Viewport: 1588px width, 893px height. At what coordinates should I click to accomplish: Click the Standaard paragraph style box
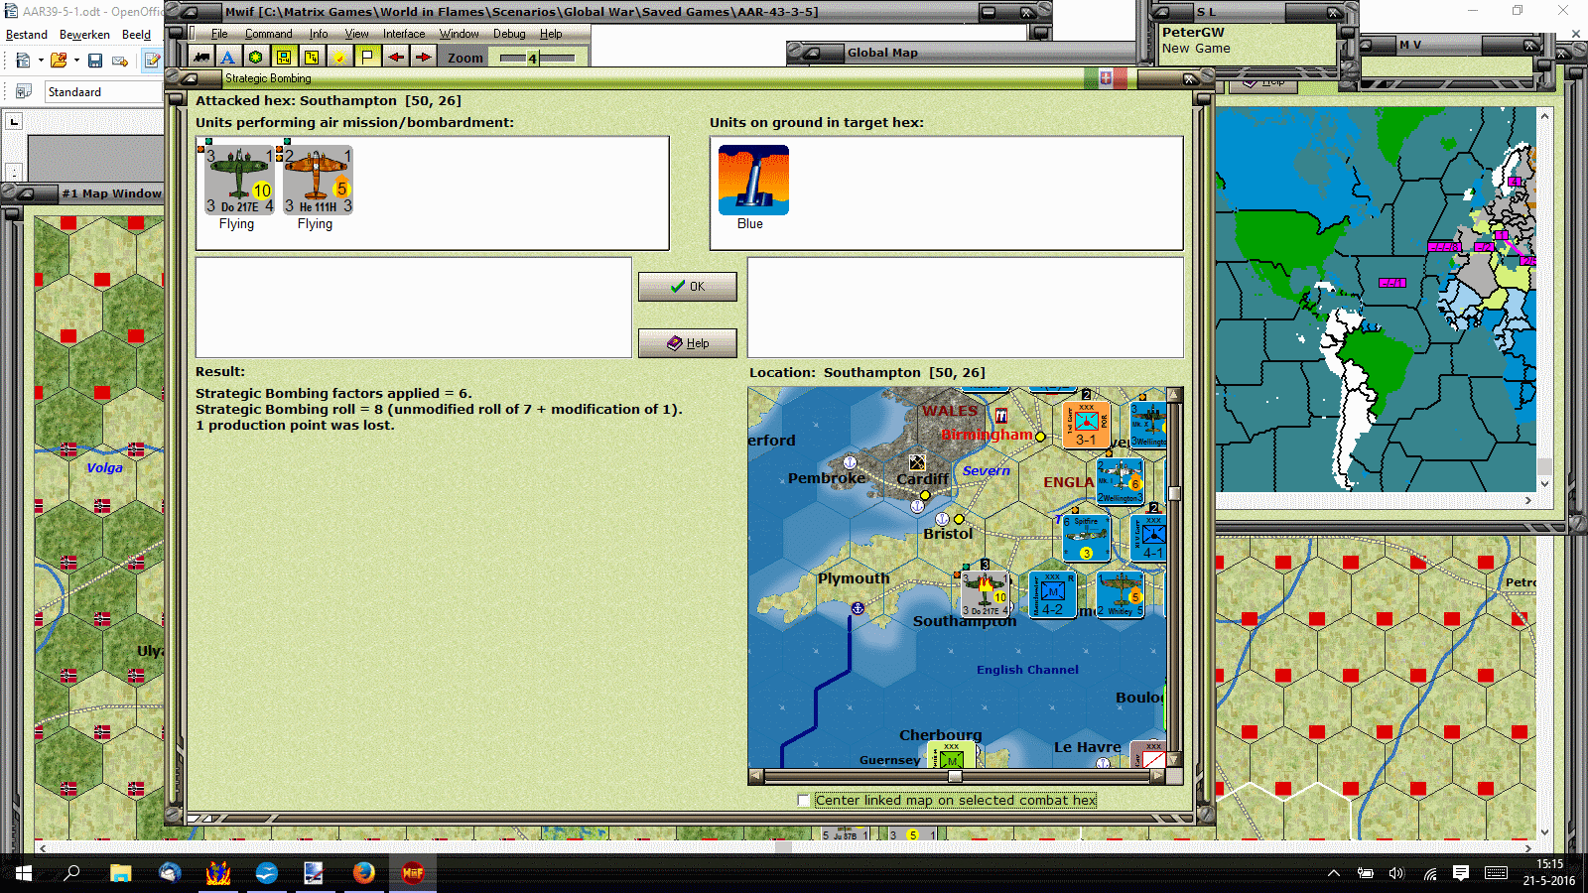pos(104,91)
